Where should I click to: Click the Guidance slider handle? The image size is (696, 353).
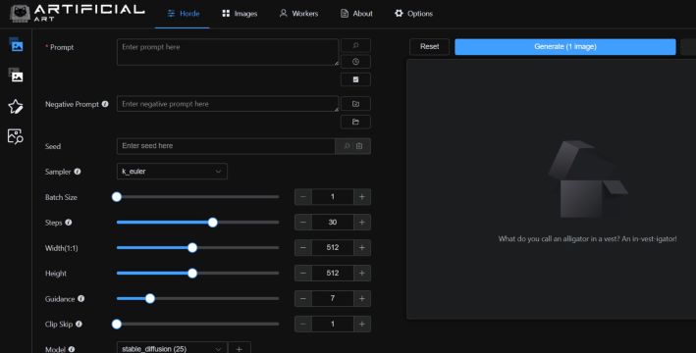(150, 298)
